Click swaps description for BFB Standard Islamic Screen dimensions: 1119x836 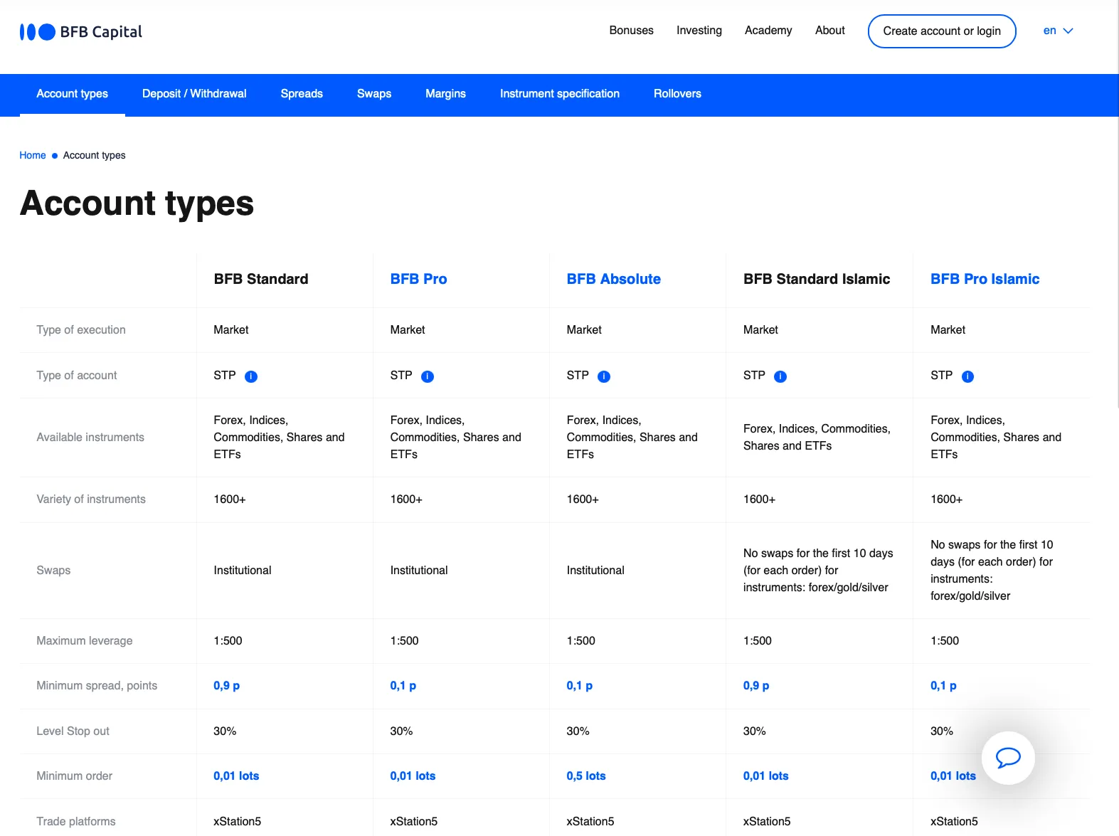pyautogui.click(x=818, y=571)
